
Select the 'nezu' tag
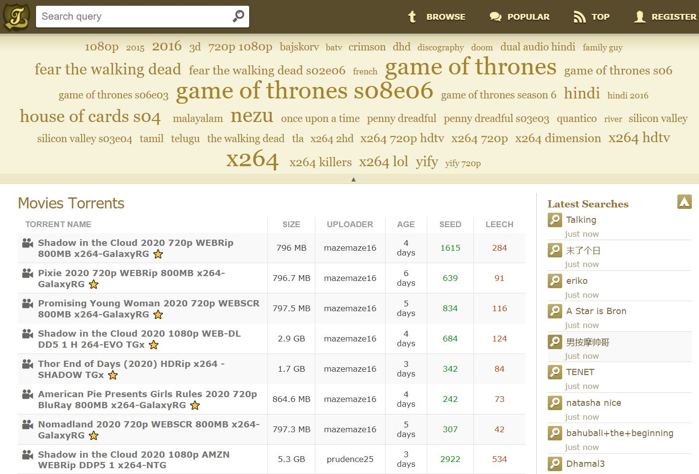(x=252, y=116)
